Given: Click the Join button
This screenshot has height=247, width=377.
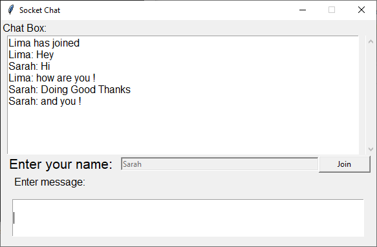Looking at the screenshot, I should tap(344, 164).
